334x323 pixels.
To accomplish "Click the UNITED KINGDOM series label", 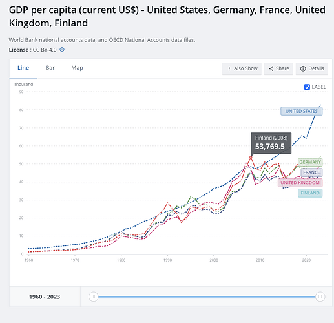I will (x=300, y=183).
